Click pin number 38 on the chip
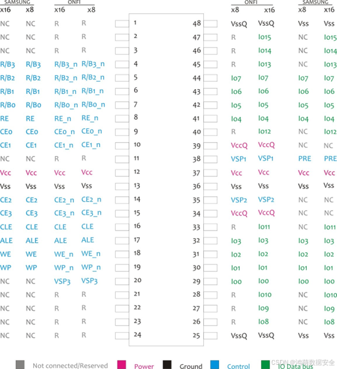 coord(197,159)
